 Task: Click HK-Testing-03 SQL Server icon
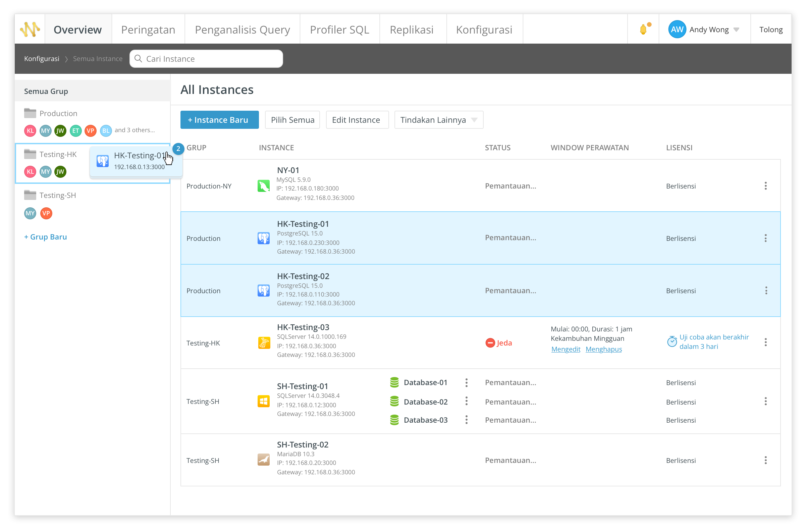click(264, 343)
